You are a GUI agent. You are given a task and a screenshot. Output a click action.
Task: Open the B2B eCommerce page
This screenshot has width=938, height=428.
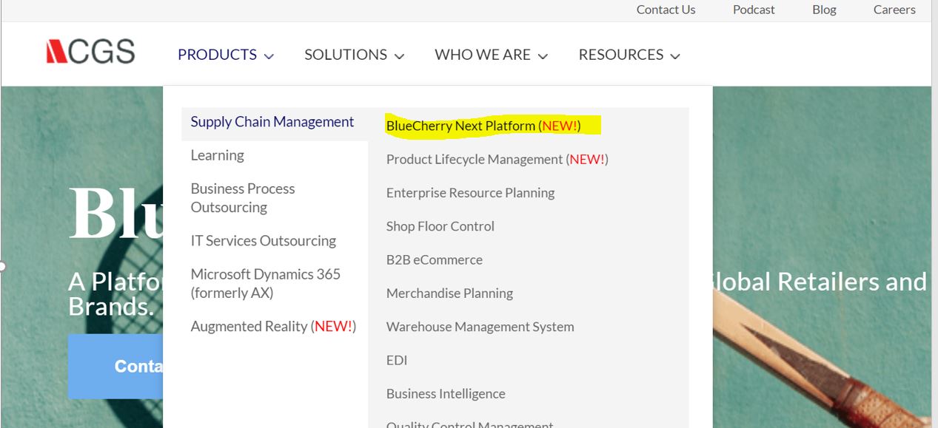click(x=434, y=259)
